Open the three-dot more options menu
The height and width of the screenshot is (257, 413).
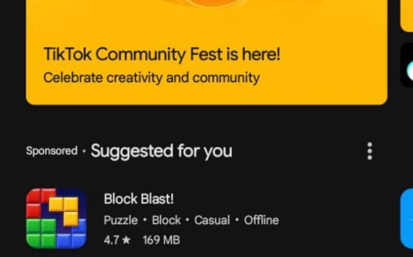(370, 151)
